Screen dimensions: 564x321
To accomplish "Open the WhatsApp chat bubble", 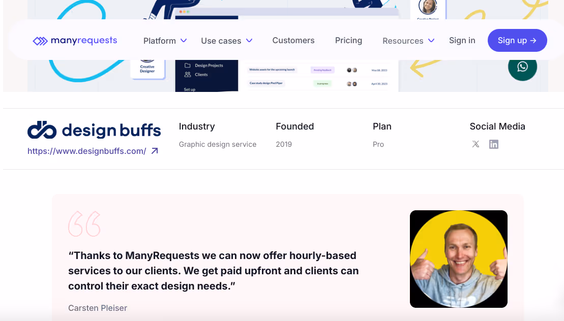I will coord(522,67).
